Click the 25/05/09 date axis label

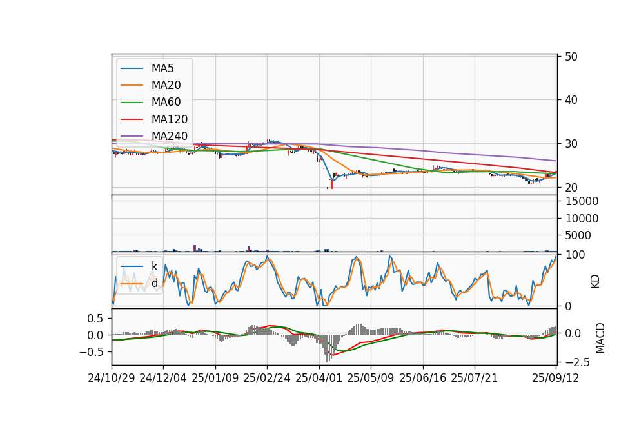point(371,378)
